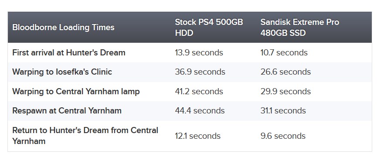Select the 12.1 seconds cell
The height and width of the screenshot is (161, 377).
[197, 136]
